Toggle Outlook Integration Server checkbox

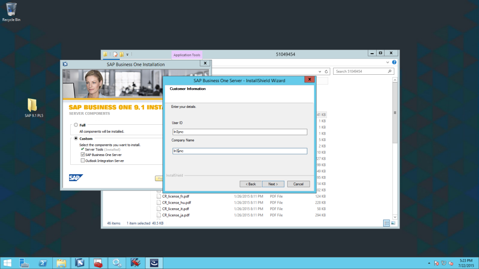pos(83,161)
